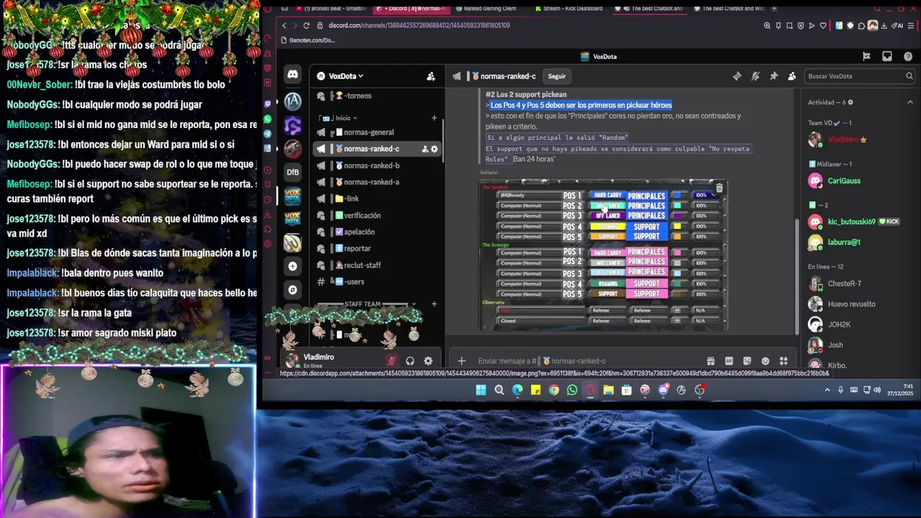Image resolution: width=921 pixels, height=518 pixels.
Task: Open Telegram in Opera sidebar
Action: tap(268, 134)
